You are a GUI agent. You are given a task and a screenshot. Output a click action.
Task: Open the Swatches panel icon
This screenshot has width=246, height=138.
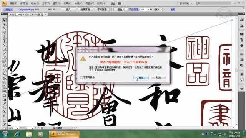(x=242, y=34)
